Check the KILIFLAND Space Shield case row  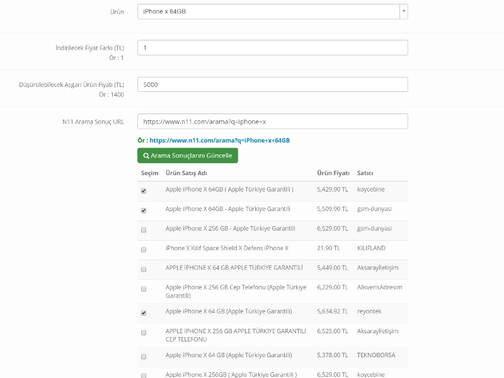(144, 249)
